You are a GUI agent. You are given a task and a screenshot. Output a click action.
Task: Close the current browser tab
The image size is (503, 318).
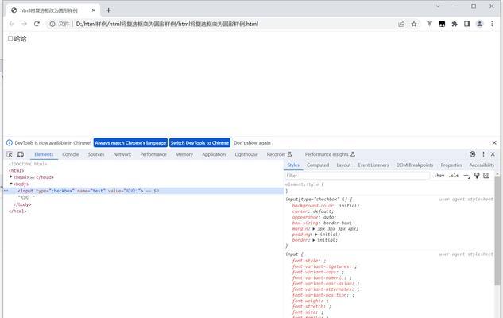click(x=94, y=10)
